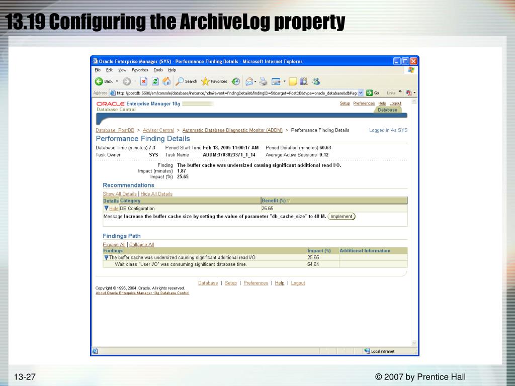Open top Setup link
515x386 pixels.
345,104
